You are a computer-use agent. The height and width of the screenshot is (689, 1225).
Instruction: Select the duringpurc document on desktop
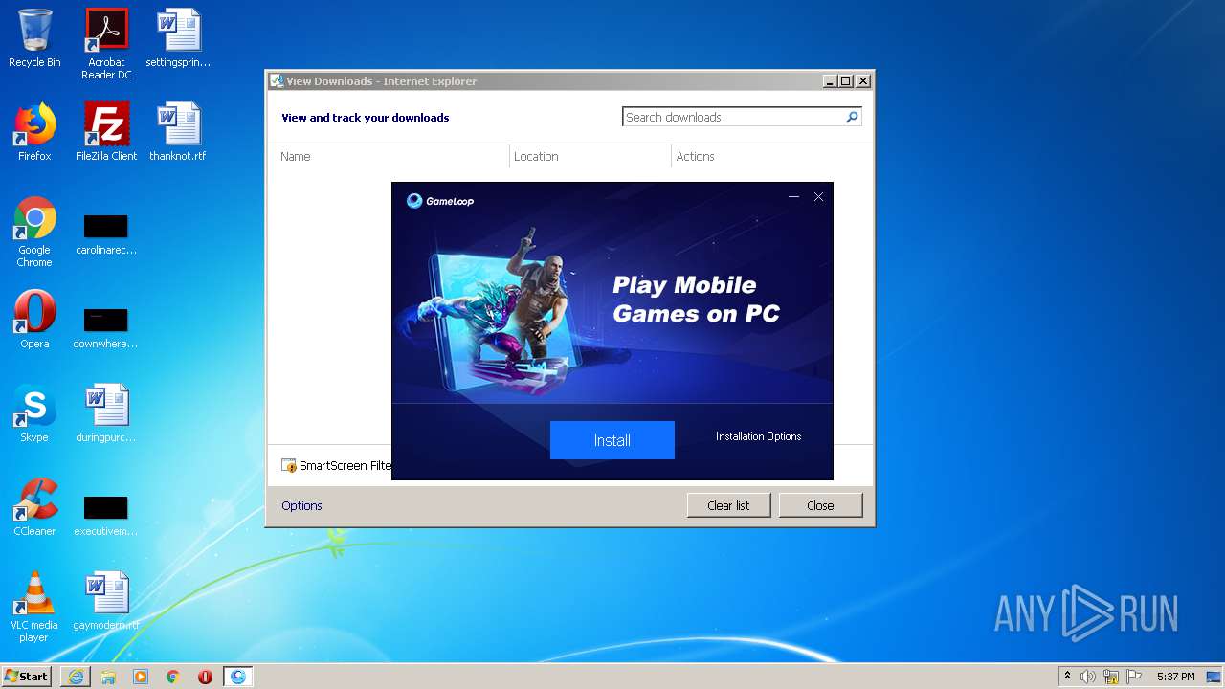[106, 413]
